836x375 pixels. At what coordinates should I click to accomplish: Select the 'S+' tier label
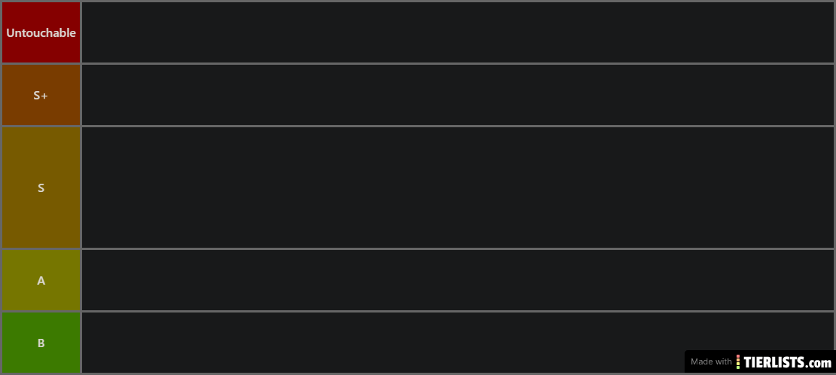pyautogui.click(x=41, y=96)
